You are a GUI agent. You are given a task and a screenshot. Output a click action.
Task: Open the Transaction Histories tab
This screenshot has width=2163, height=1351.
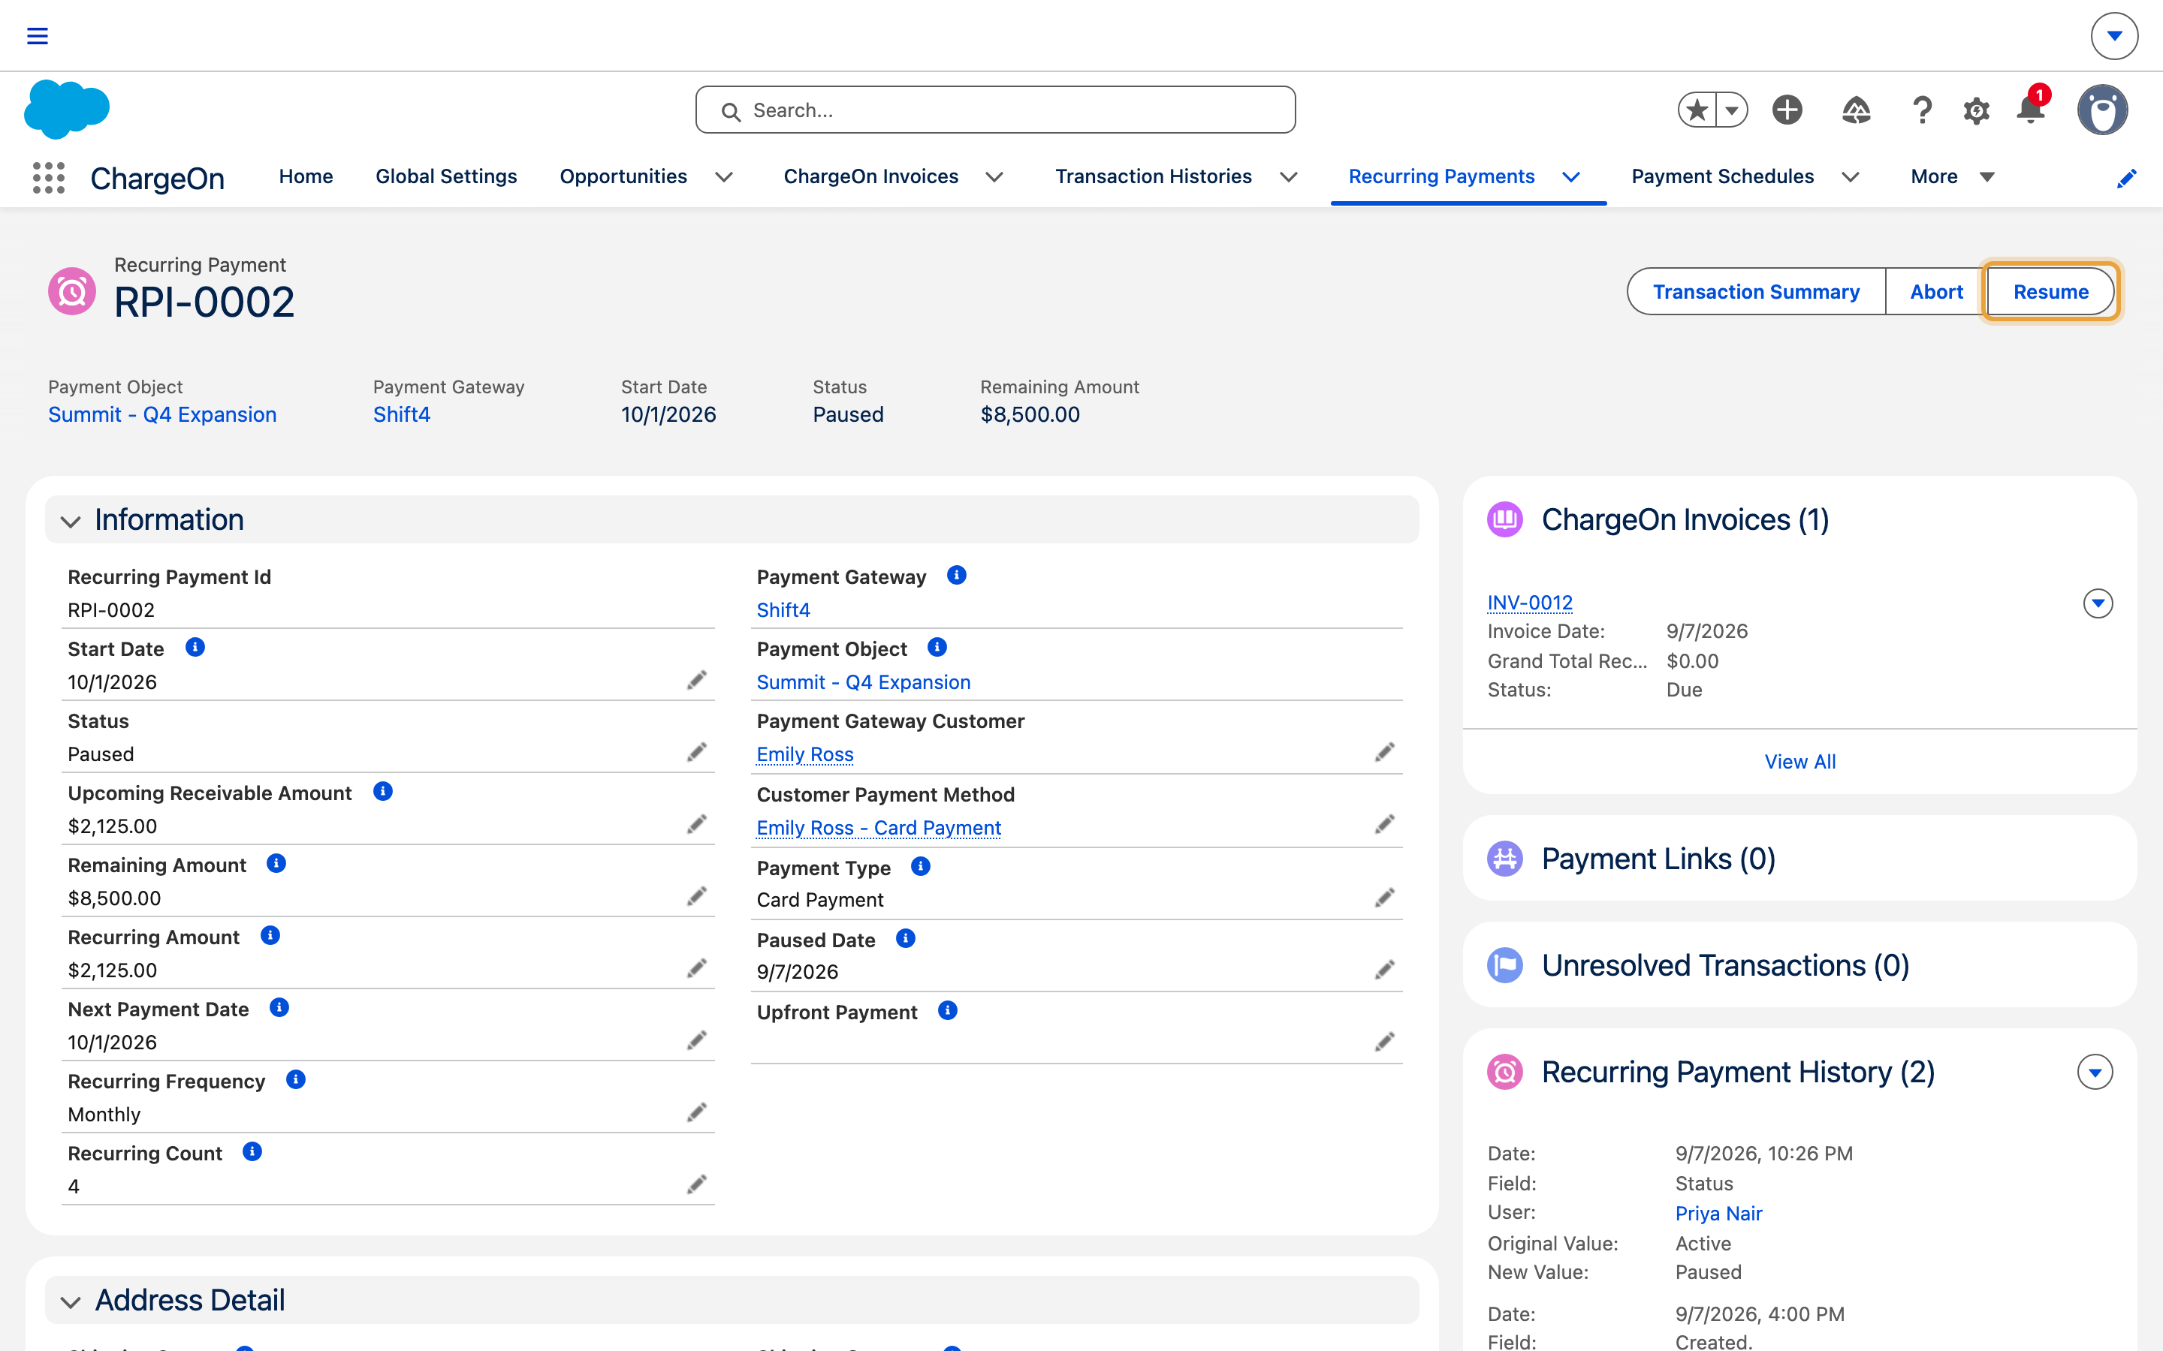pyautogui.click(x=1153, y=177)
